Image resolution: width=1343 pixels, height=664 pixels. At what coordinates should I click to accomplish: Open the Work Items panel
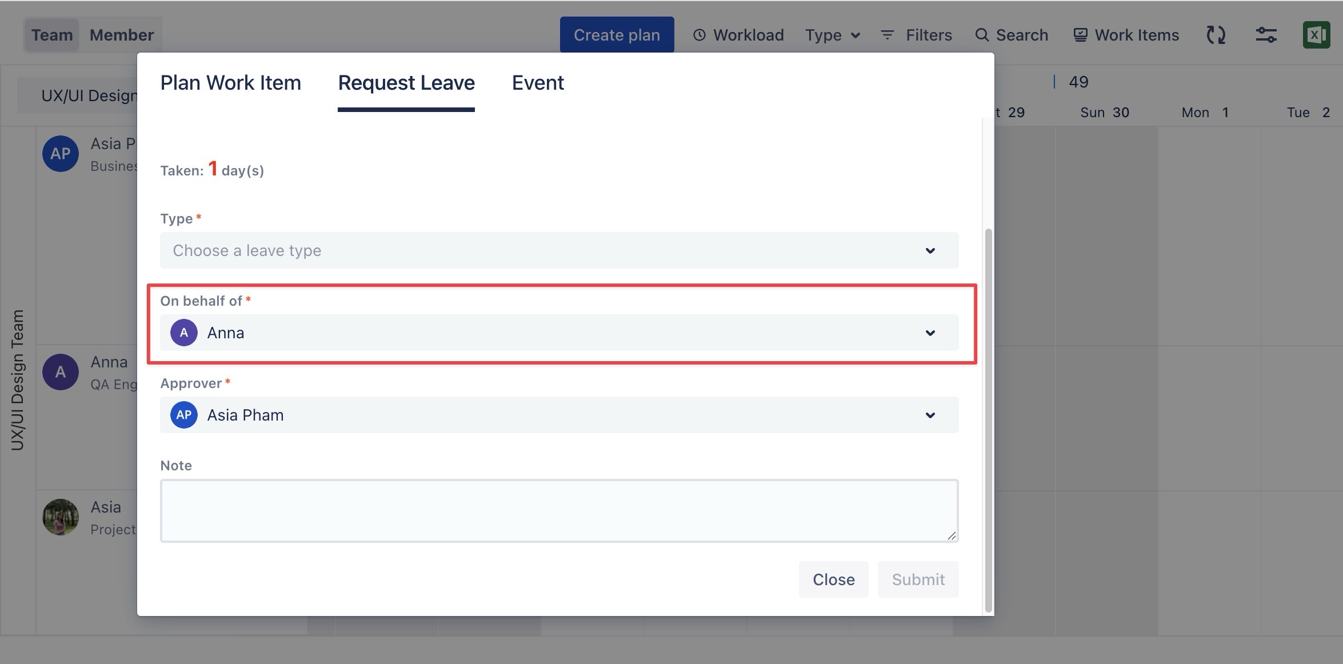pyautogui.click(x=1126, y=35)
